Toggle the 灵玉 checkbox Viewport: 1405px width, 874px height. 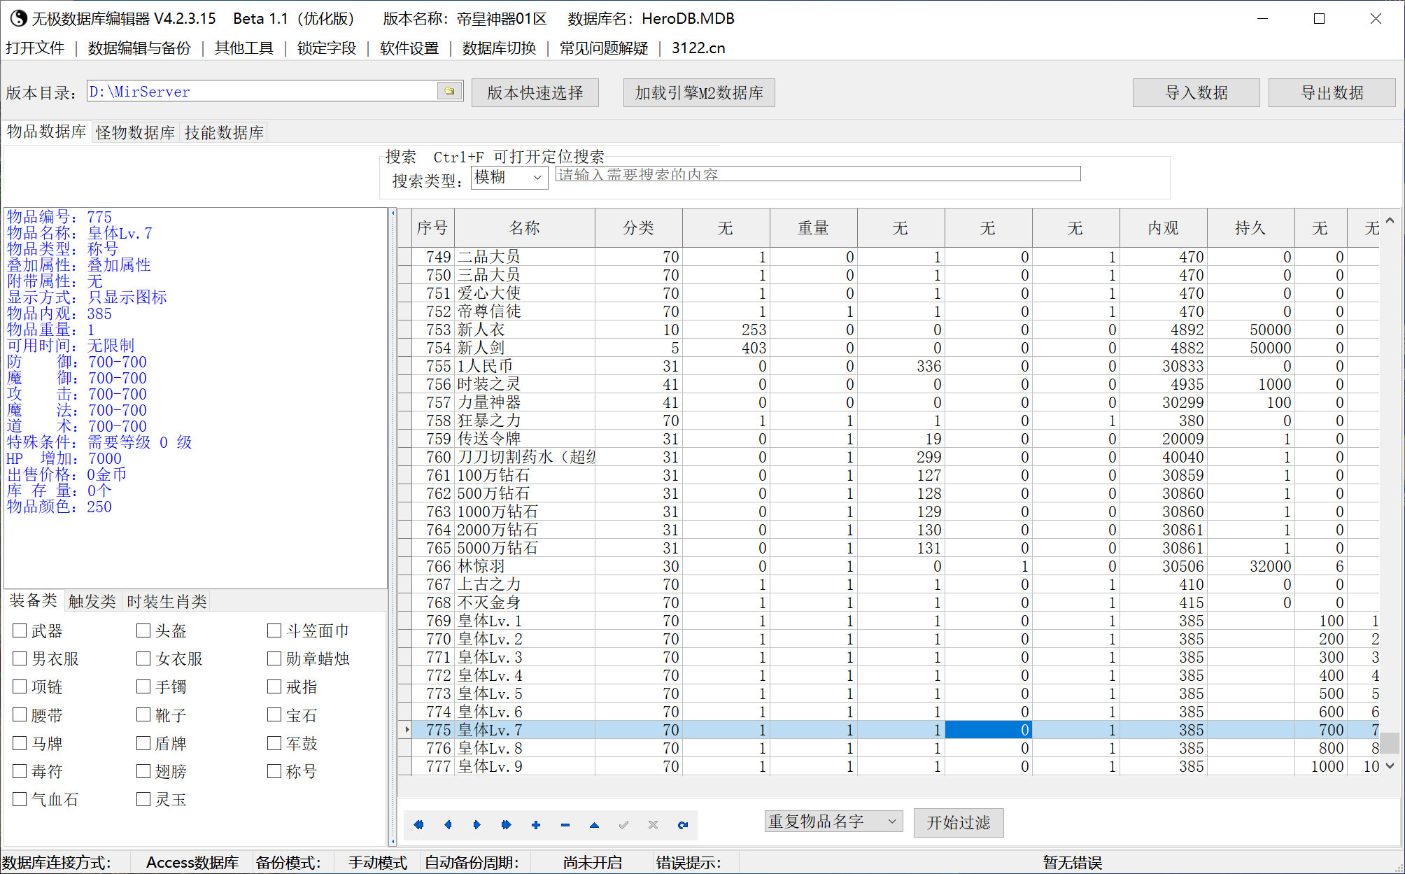click(143, 799)
